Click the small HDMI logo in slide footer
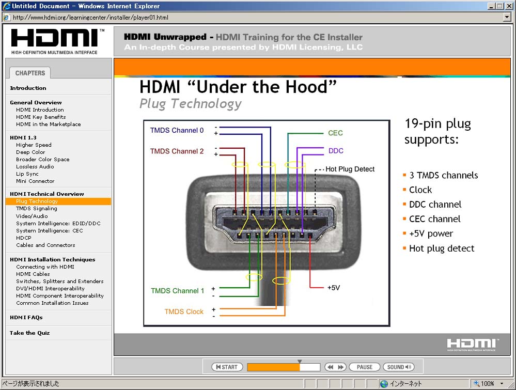 (x=472, y=345)
